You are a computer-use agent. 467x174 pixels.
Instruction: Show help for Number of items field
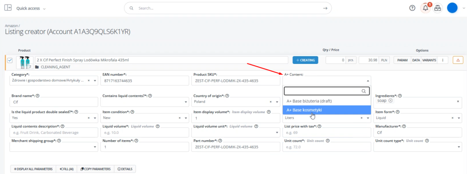pyautogui.click(x=136, y=141)
